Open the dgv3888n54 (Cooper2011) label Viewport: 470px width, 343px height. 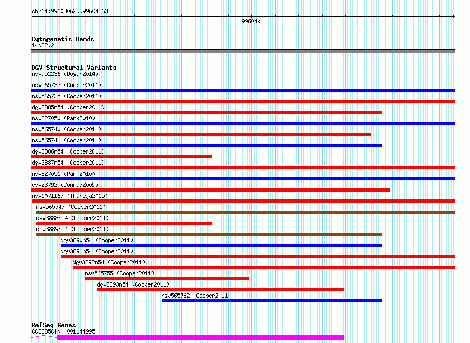click(x=72, y=218)
